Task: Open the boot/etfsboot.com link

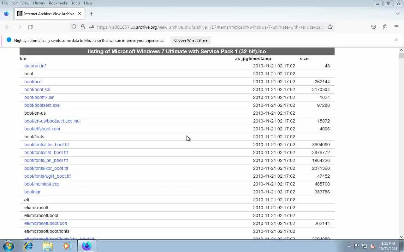Action: coord(42,129)
